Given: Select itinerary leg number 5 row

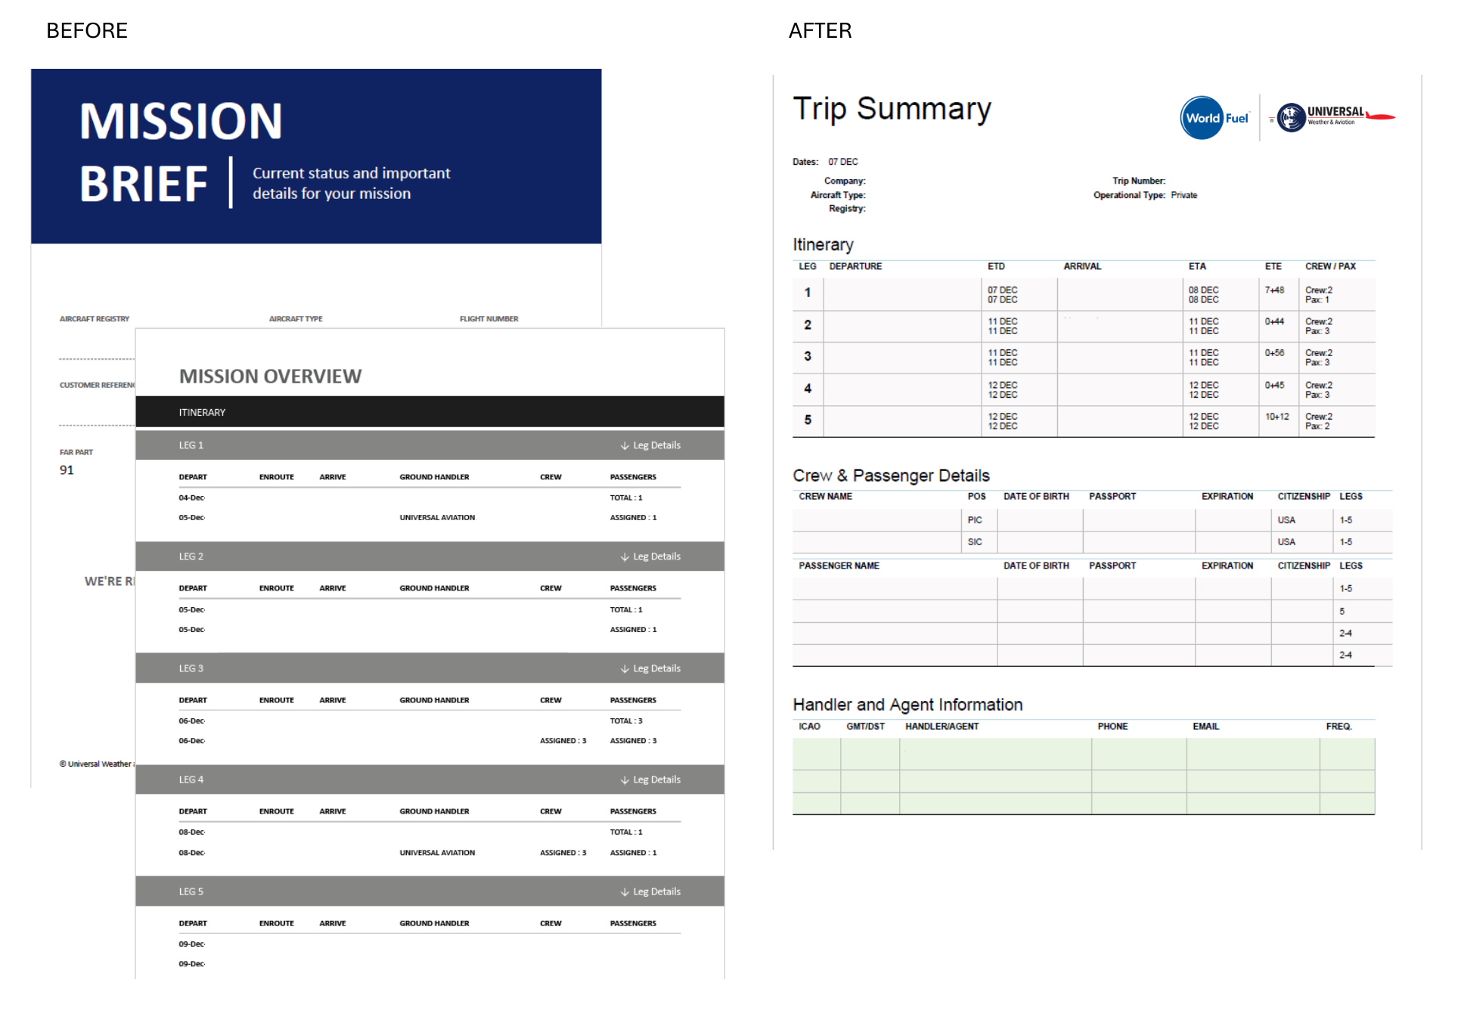Looking at the screenshot, I should tap(1083, 421).
